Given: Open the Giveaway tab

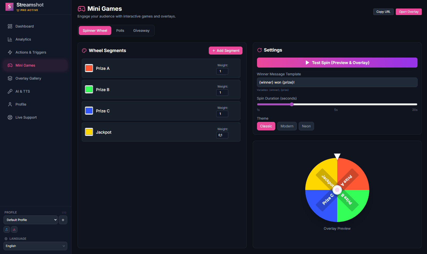Looking at the screenshot, I should coord(141,30).
